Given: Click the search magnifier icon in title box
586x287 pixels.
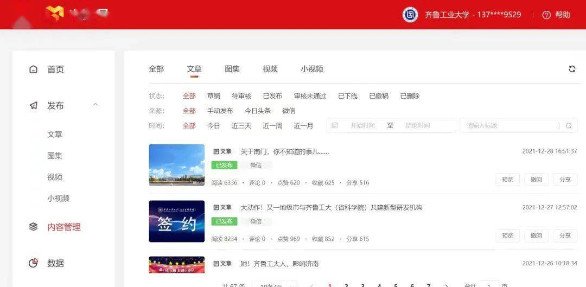Looking at the screenshot, I should click(569, 126).
